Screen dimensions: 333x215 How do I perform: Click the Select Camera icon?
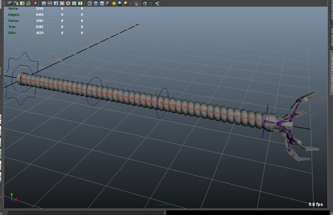click(x=10, y=3)
